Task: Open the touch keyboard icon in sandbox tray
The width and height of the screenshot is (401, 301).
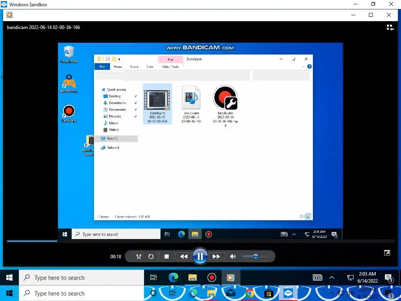Action: pos(317,278)
